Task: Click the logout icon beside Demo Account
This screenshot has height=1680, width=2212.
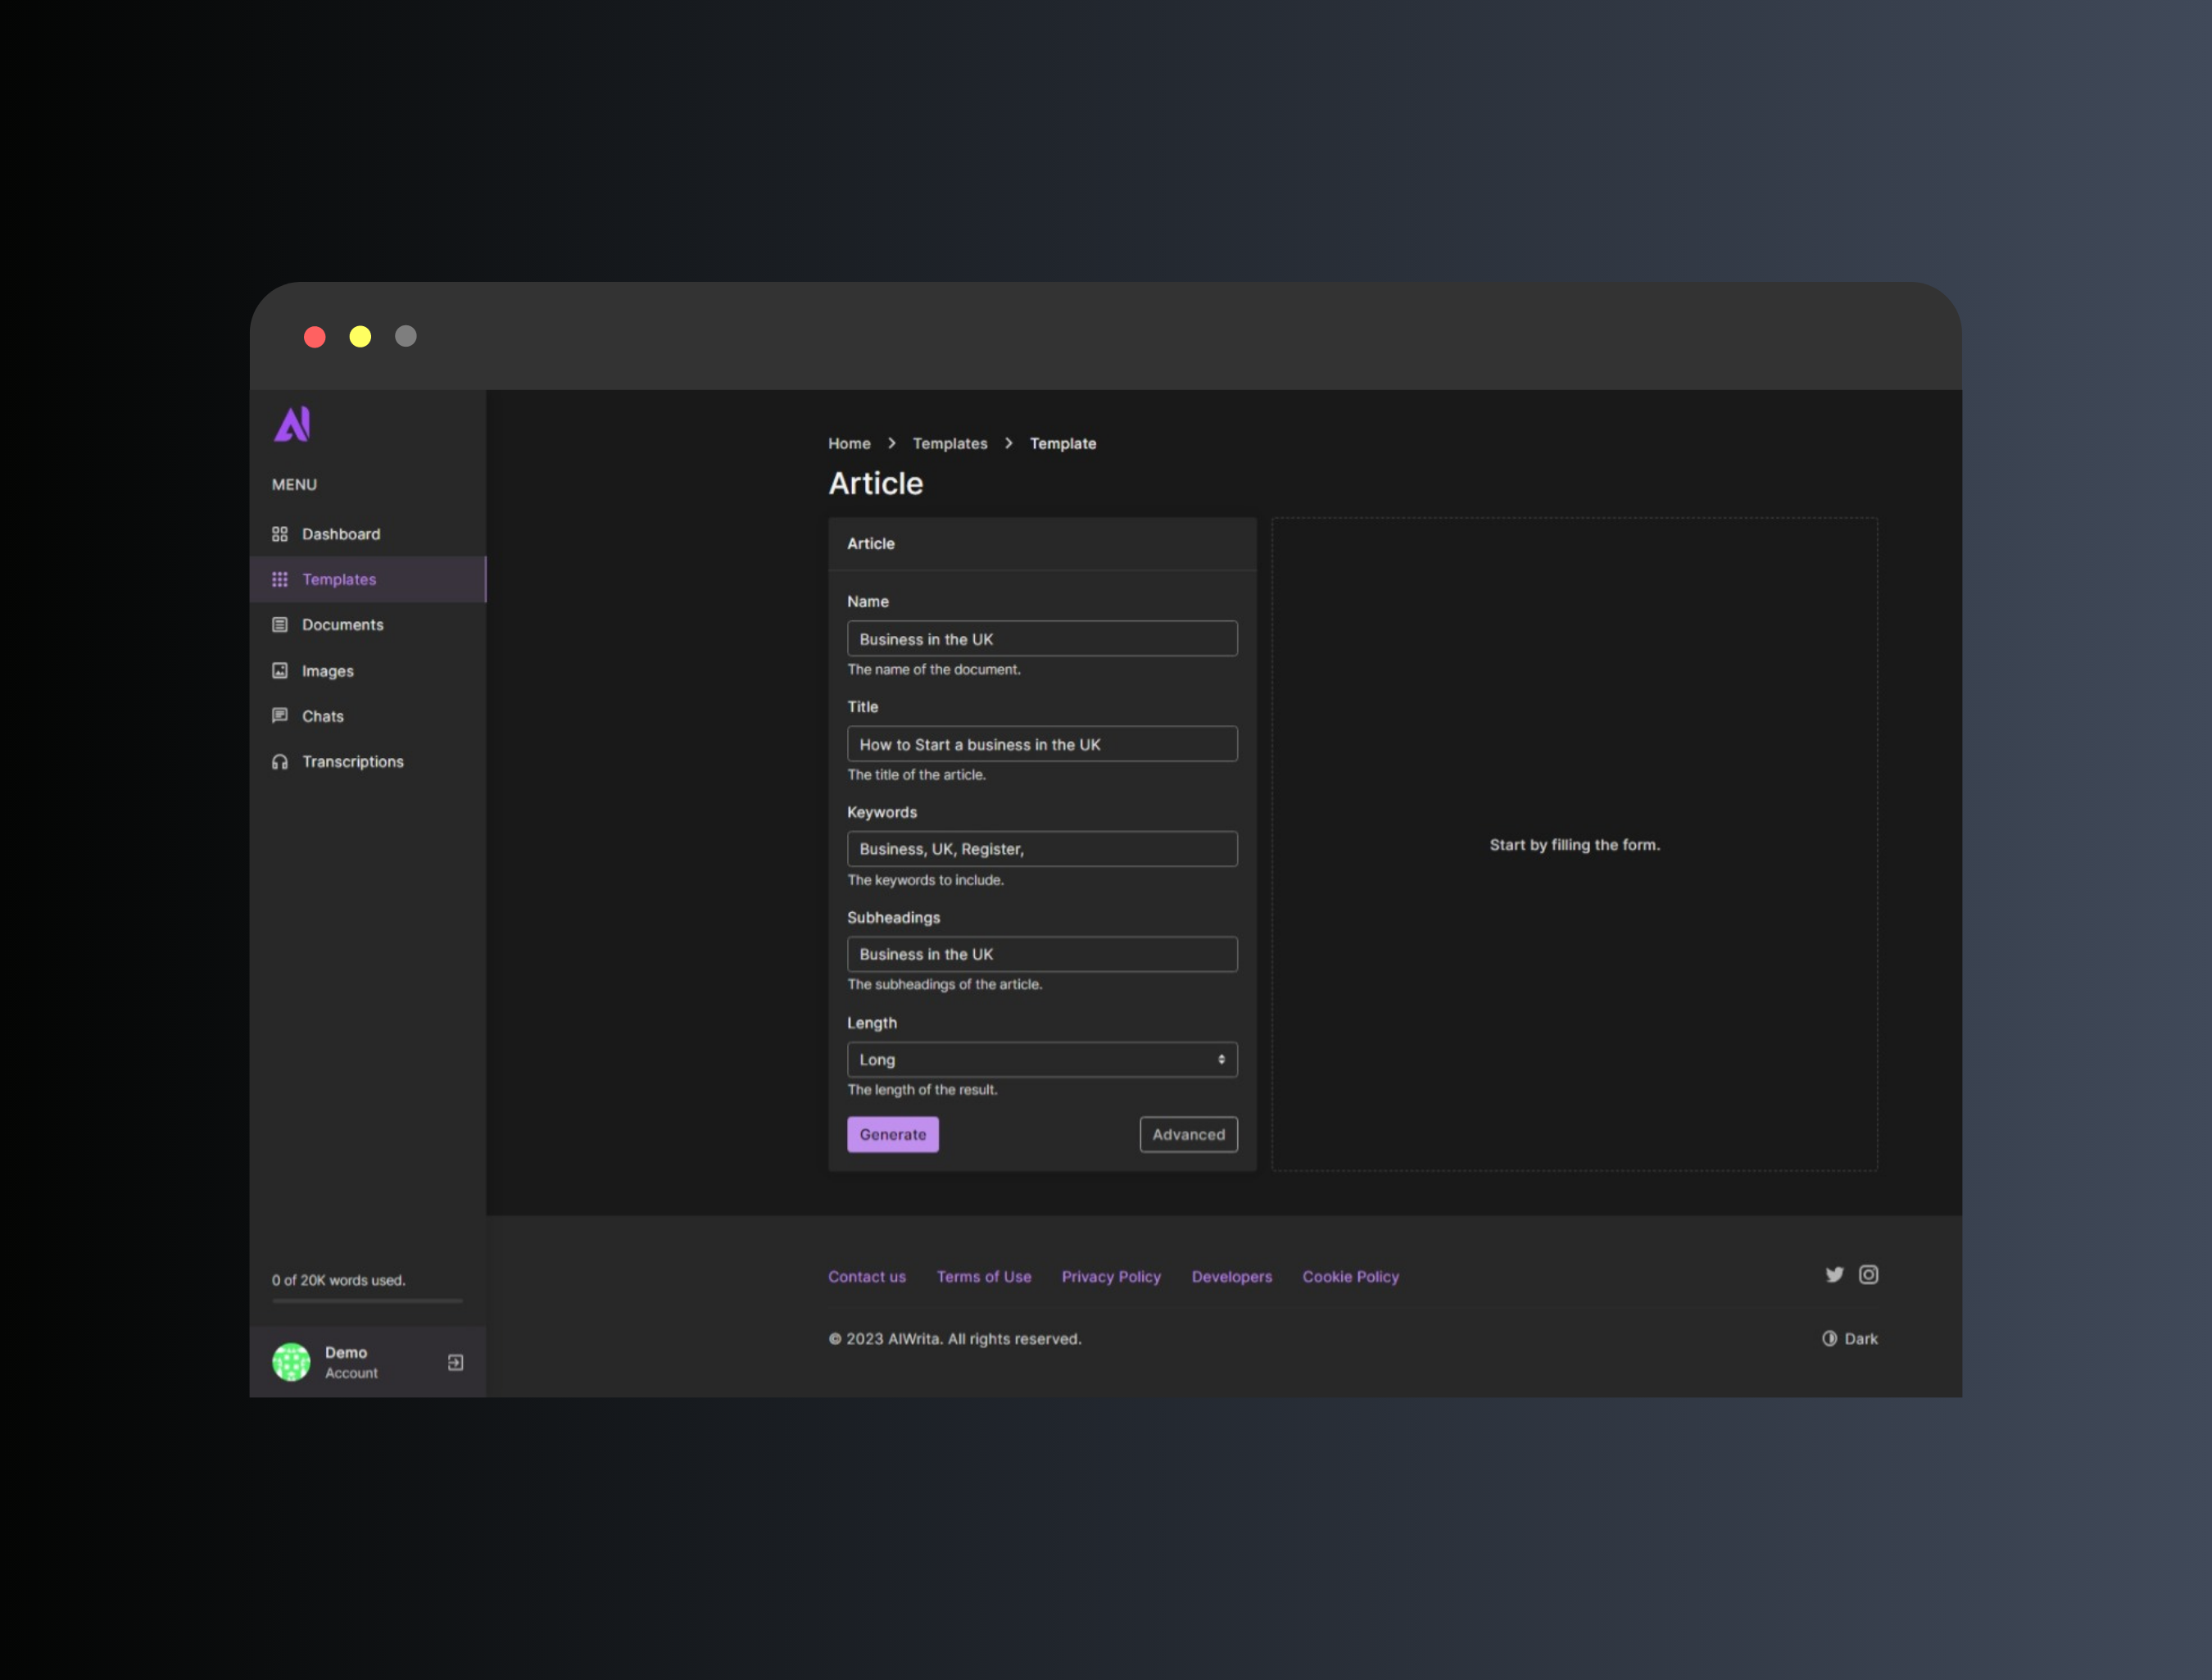Action: tap(455, 1362)
